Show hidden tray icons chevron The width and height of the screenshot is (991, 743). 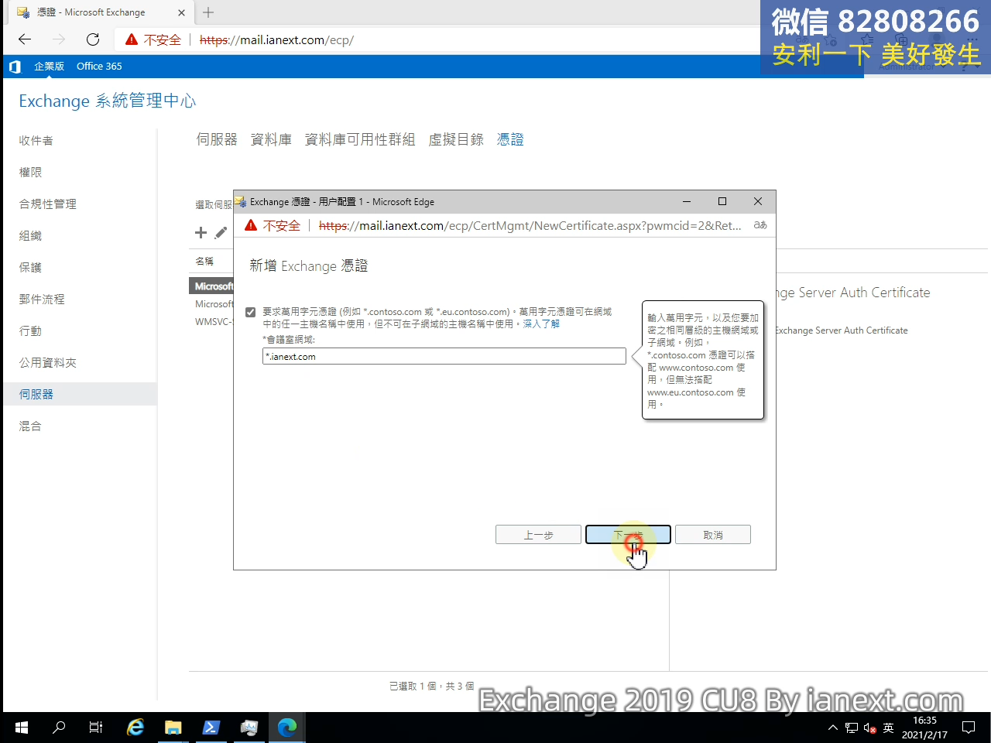833,728
